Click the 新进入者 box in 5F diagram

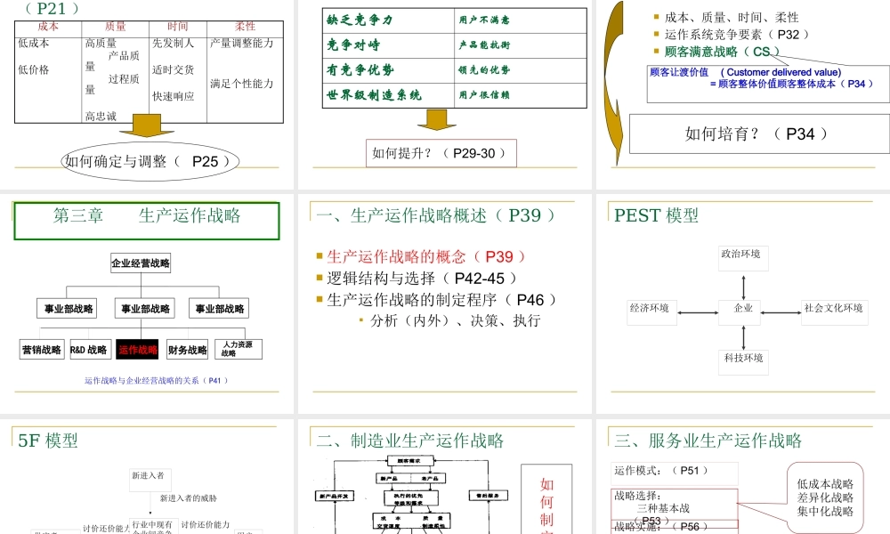point(150,480)
